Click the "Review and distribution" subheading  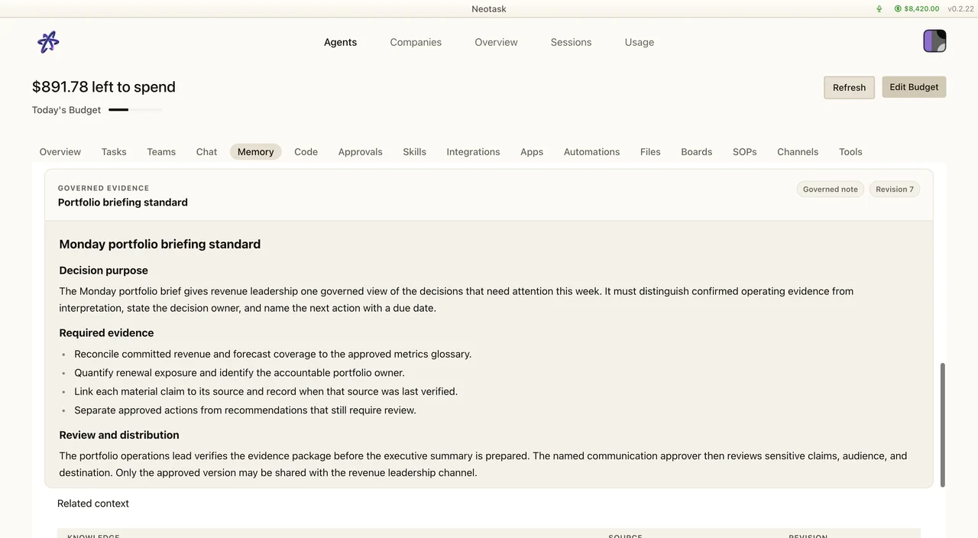[119, 436]
